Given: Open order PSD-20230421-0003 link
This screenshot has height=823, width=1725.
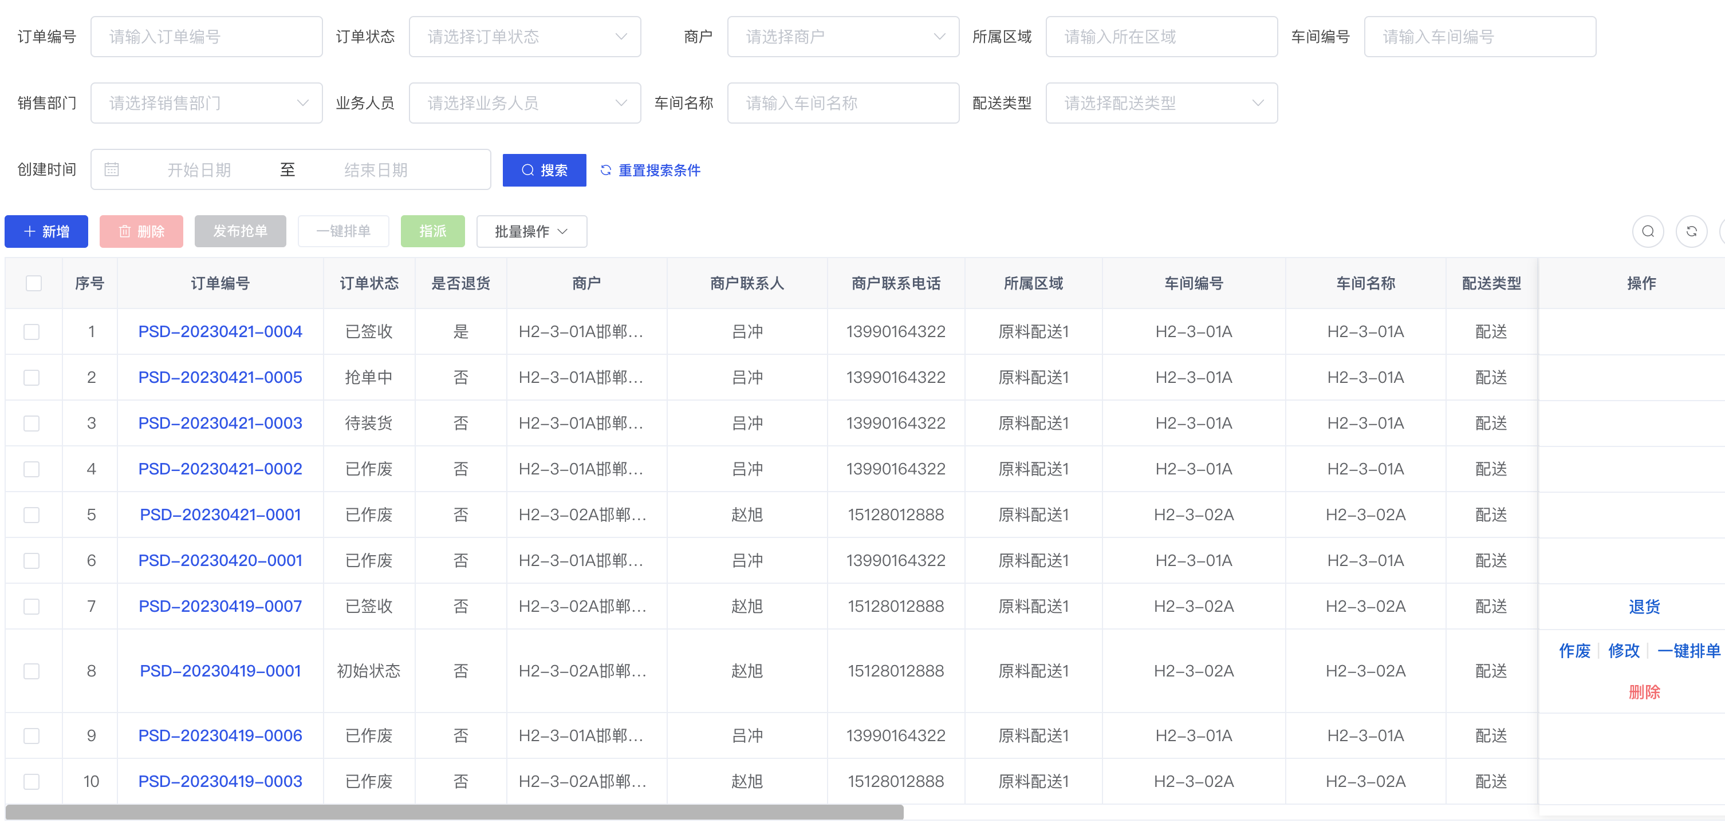Looking at the screenshot, I should pyautogui.click(x=220, y=424).
